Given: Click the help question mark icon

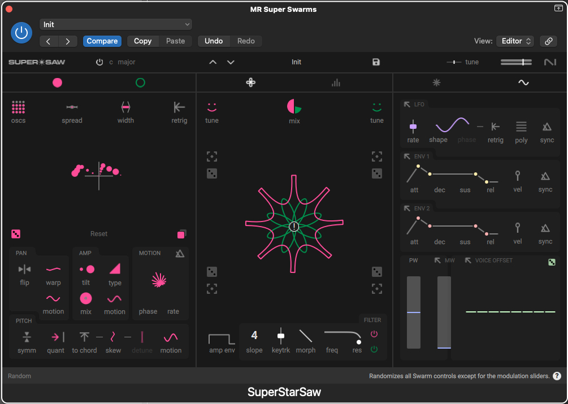Looking at the screenshot, I should coord(557,376).
